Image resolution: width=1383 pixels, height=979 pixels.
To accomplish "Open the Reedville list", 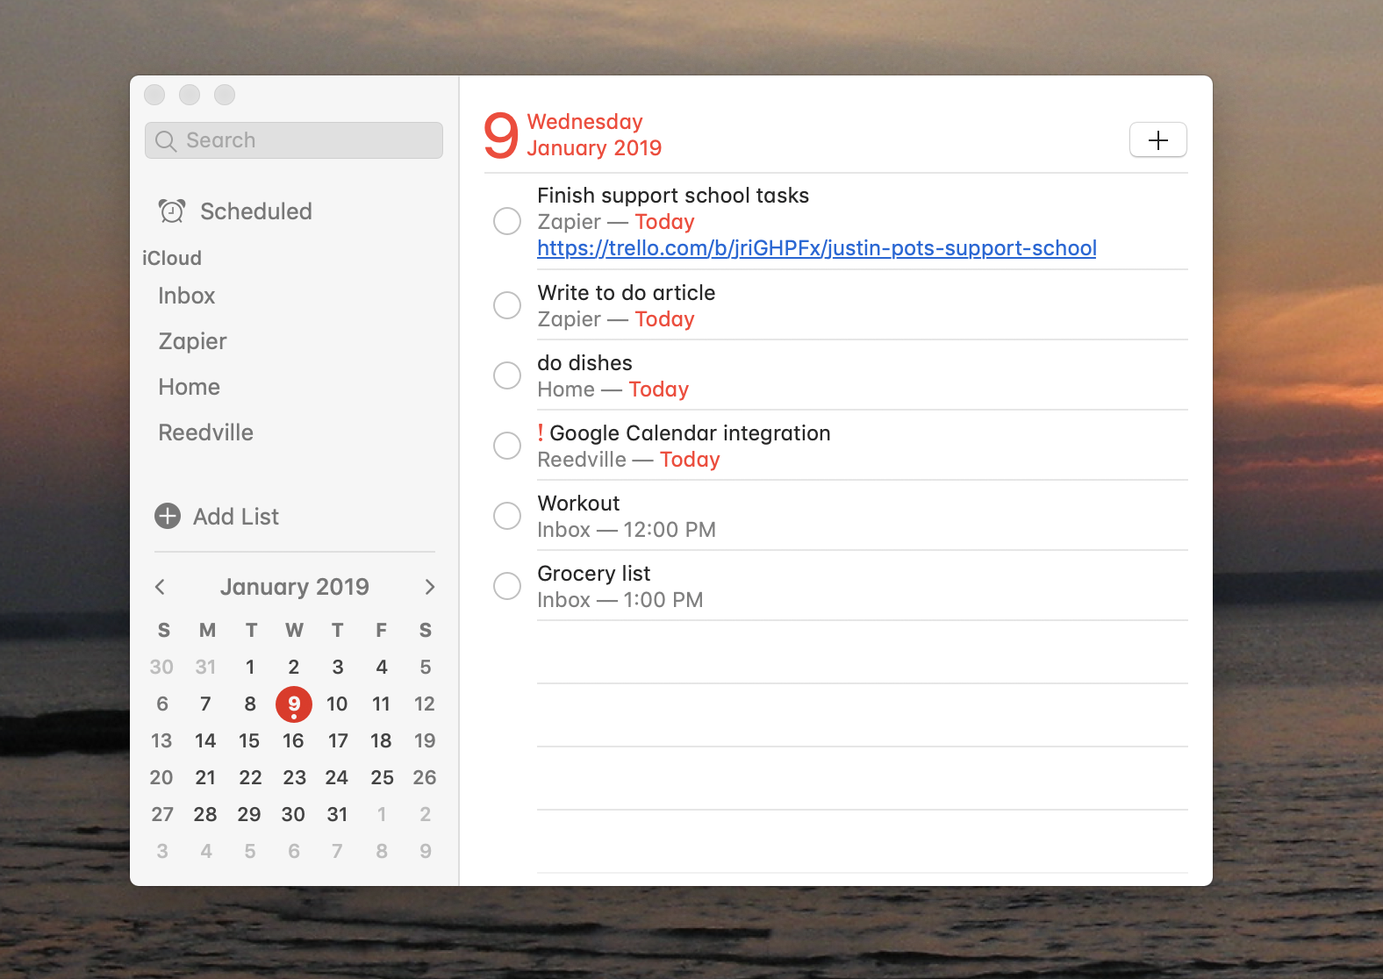I will (x=205, y=432).
